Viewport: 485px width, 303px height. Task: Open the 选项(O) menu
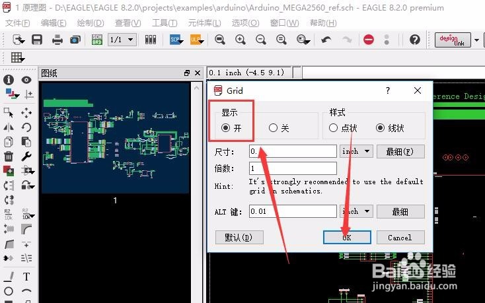pos(245,23)
